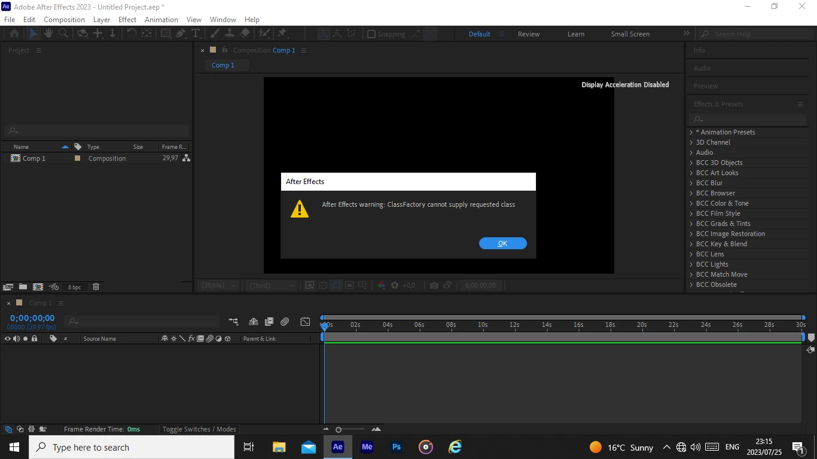The height and width of the screenshot is (459, 817).
Task: Click the trash icon in the Project panel
Action: (96, 287)
